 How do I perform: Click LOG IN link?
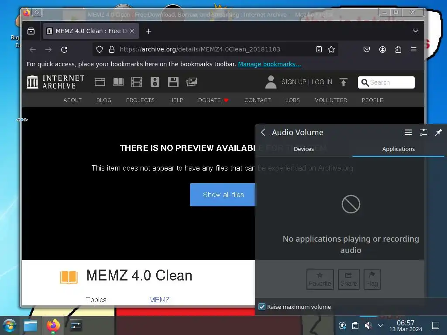322,82
